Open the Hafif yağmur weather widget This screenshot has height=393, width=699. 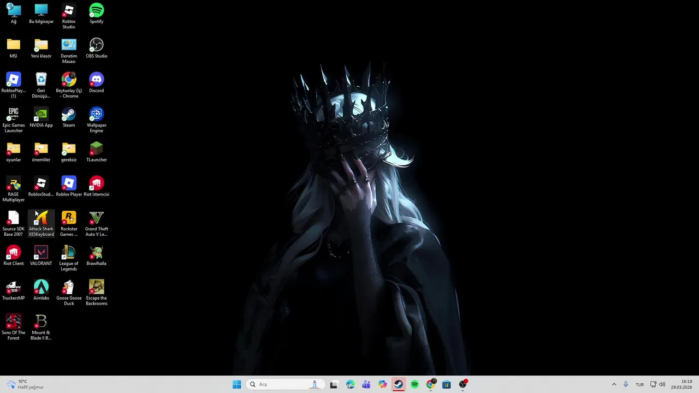[x=25, y=384]
